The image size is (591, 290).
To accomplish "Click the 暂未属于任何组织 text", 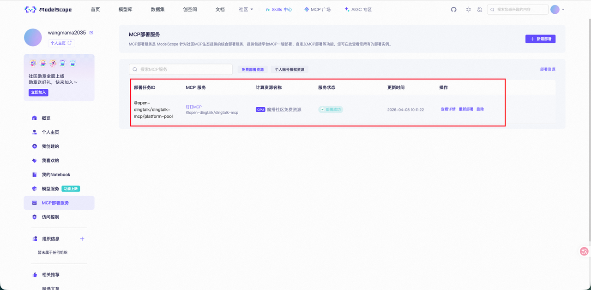I will (52, 252).
